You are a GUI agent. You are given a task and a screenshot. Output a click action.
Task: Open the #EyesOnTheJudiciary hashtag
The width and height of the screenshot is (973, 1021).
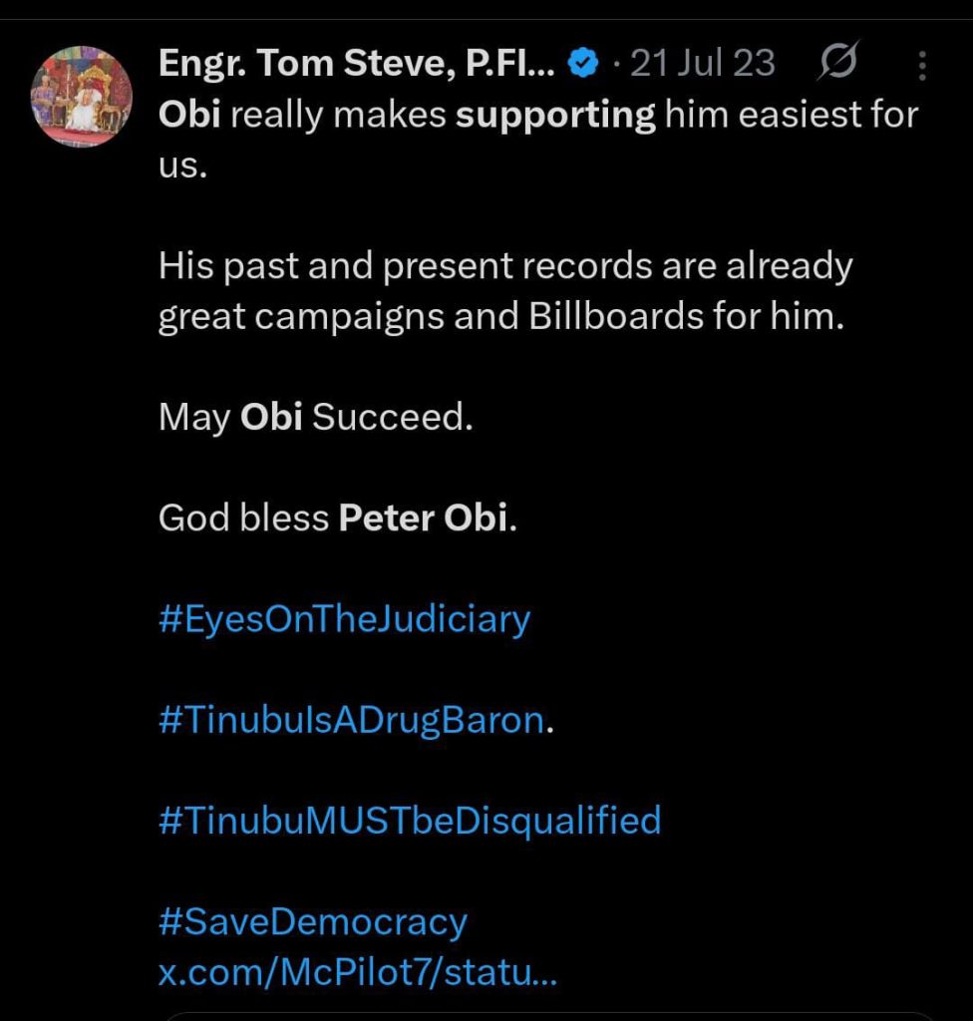344,619
